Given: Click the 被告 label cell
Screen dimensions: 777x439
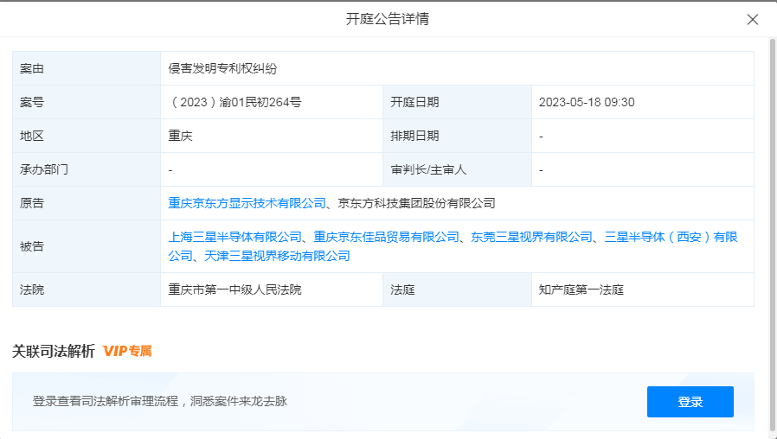Looking at the screenshot, I should (x=87, y=246).
